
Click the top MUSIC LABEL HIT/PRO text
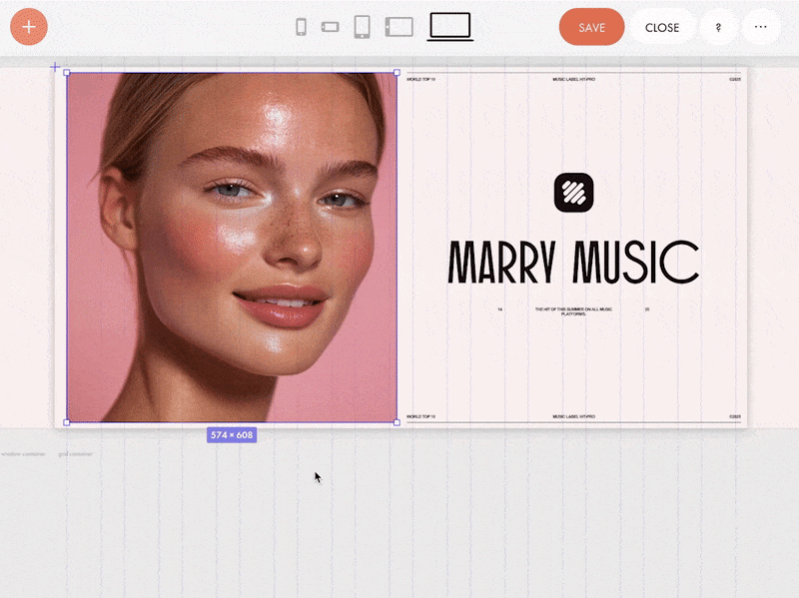coord(573,80)
